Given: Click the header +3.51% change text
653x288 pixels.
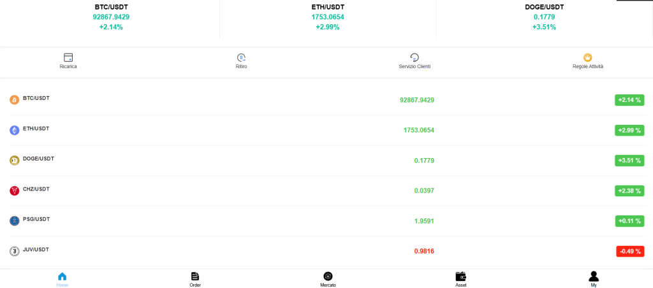Looking at the screenshot, I should click(x=545, y=27).
